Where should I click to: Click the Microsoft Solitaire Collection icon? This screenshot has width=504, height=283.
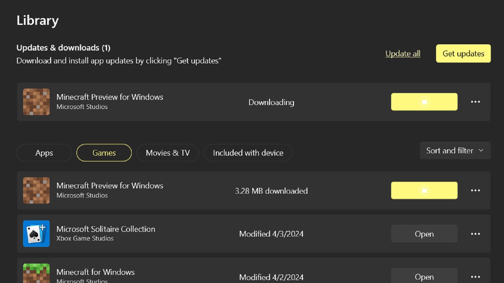tap(36, 233)
